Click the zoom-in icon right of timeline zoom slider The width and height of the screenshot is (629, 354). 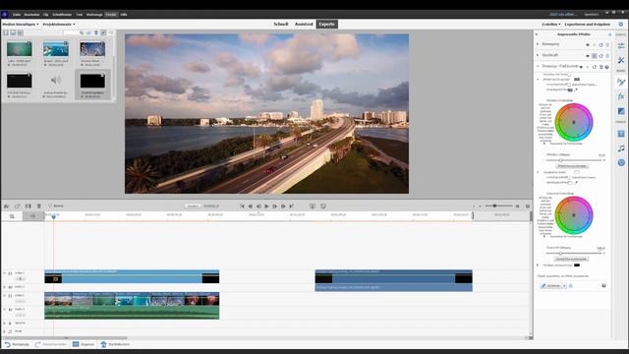[518, 206]
